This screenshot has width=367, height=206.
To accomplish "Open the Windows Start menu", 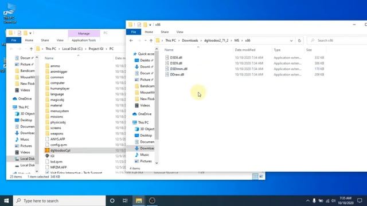I will point(6,201).
